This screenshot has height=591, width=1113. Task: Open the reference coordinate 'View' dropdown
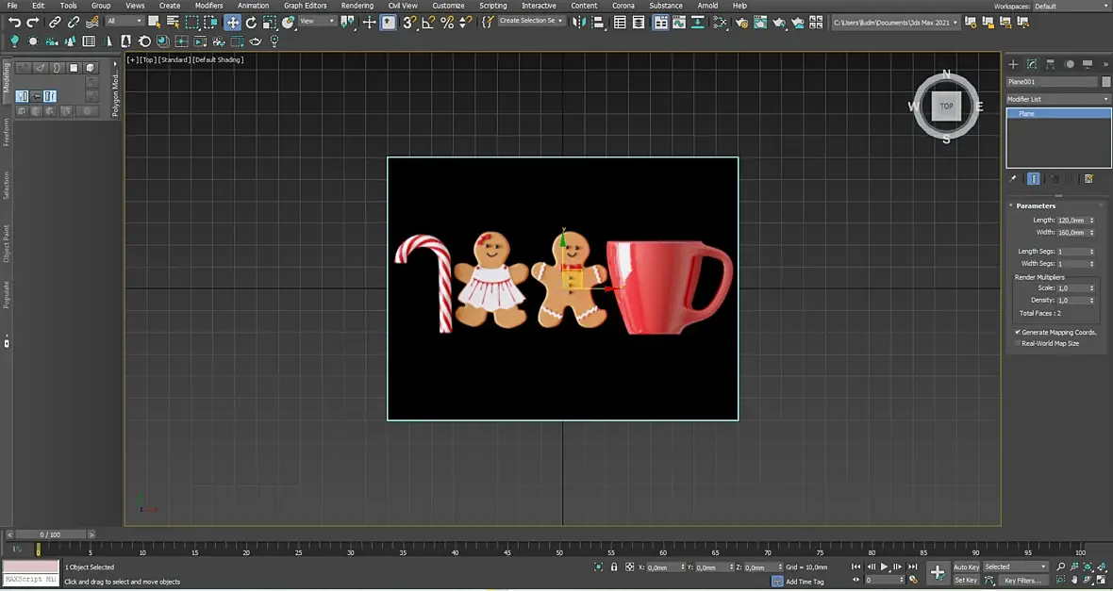pos(317,22)
